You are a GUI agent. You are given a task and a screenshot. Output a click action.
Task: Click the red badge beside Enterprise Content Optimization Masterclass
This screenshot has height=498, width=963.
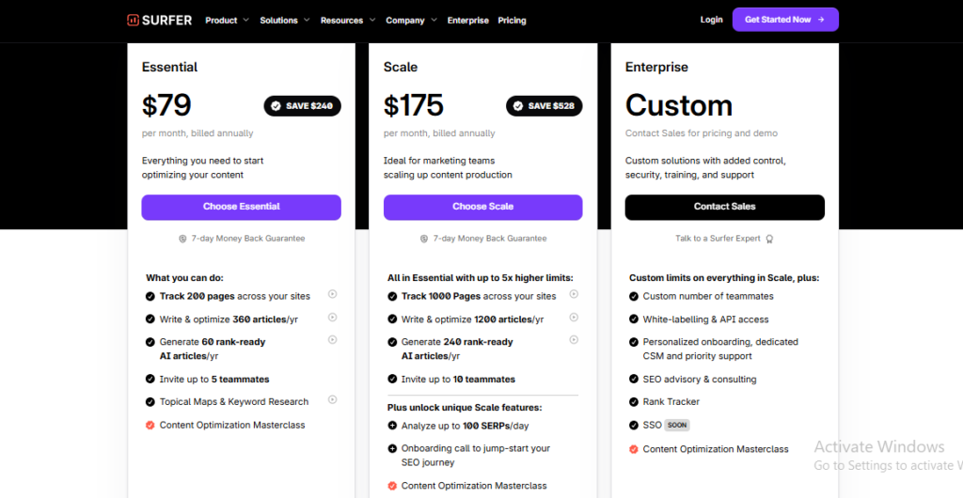(634, 449)
